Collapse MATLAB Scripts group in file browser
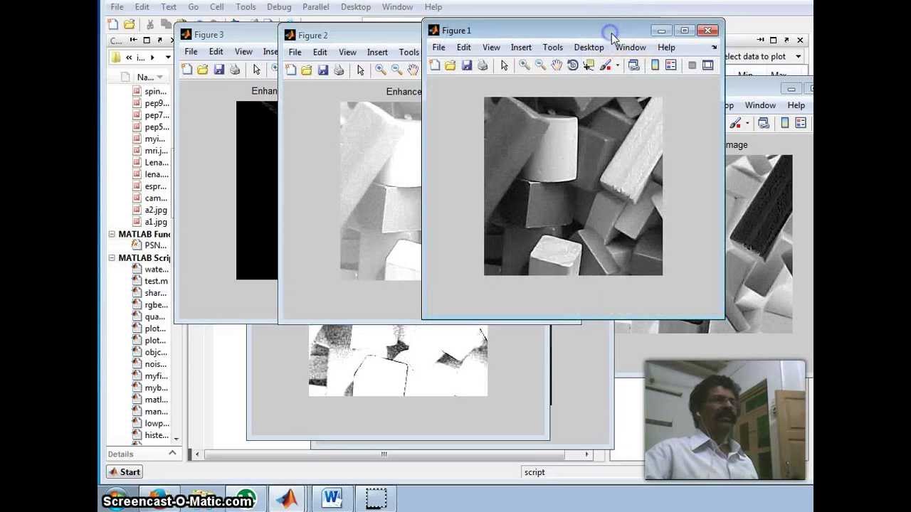The height and width of the screenshot is (512, 911). 112,257
